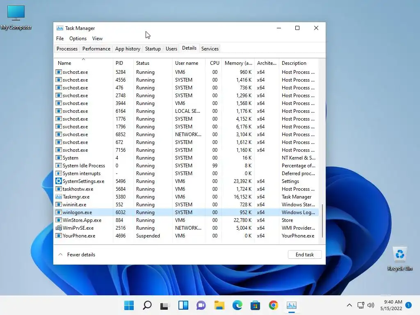
Task: Sort by the Architecture column header
Action: pos(267,63)
